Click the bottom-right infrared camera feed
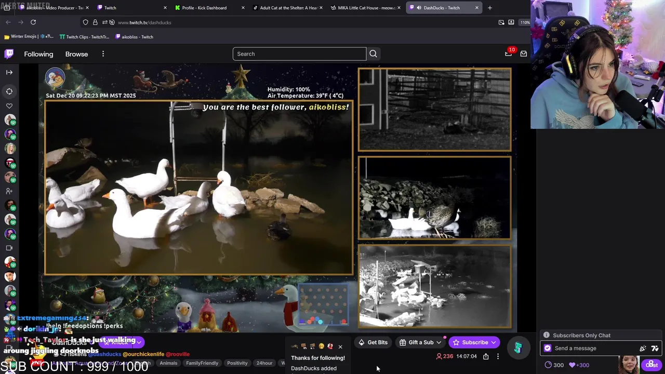 click(434, 286)
